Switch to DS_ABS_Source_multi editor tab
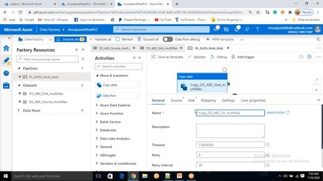Image resolution: width=323 pixels, height=181 pixels. pyautogui.click(x=115, y=48)
